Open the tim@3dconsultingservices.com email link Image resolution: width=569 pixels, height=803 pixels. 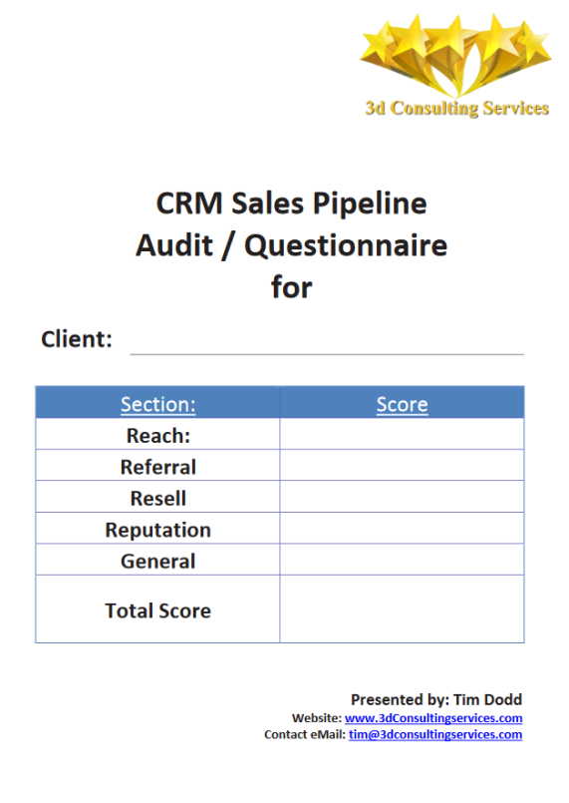point(435,734)
